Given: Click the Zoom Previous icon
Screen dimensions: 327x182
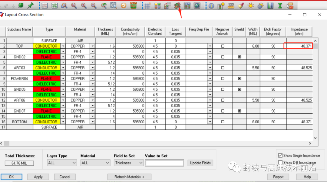Looking at the screenshot, I should tap(104, 6).
